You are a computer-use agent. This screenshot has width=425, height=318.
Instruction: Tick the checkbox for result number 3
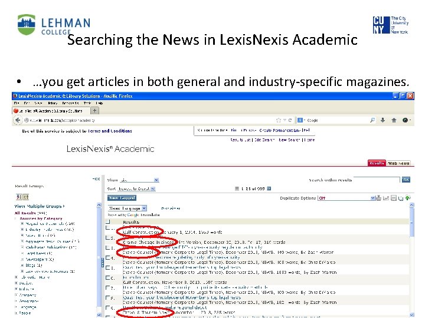coord(108,247)
